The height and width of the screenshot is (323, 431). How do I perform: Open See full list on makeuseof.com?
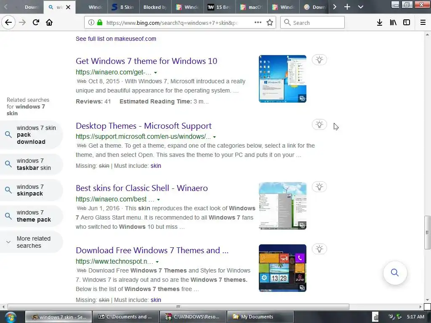pos(116,39)
